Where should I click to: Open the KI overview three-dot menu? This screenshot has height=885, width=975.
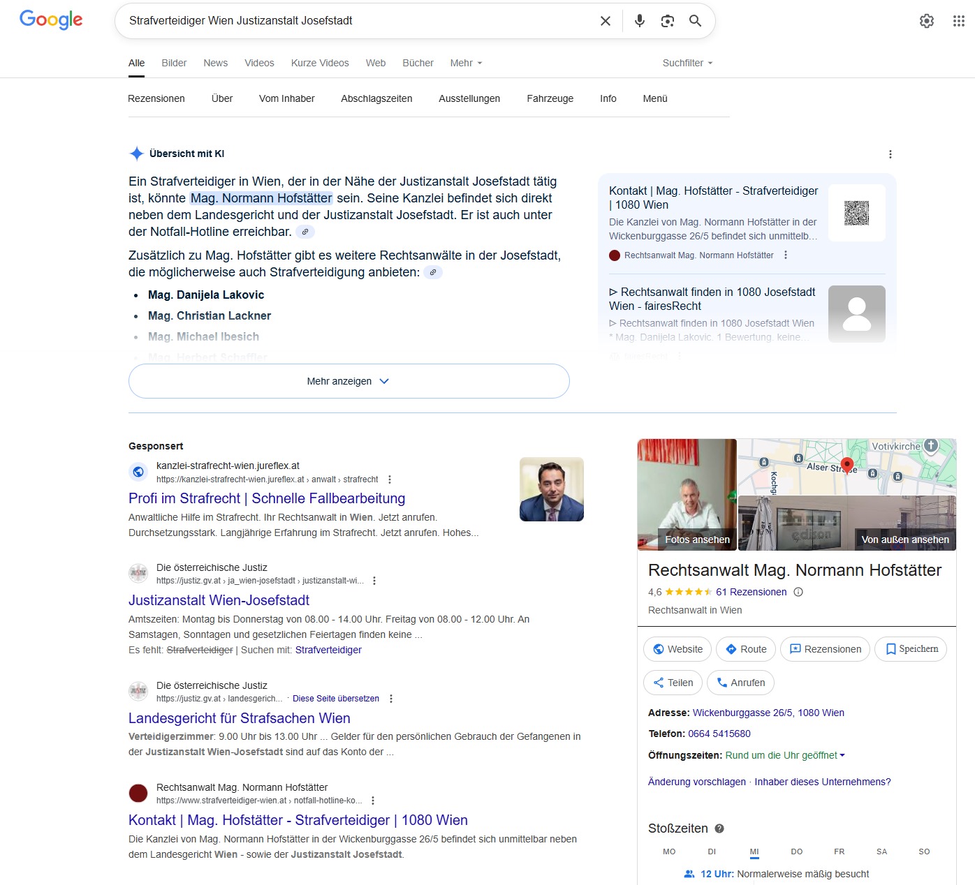tap(890, 154)
